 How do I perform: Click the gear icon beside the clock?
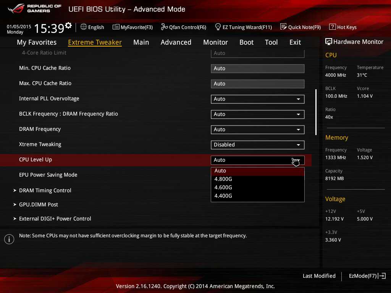tap(68, 26)
